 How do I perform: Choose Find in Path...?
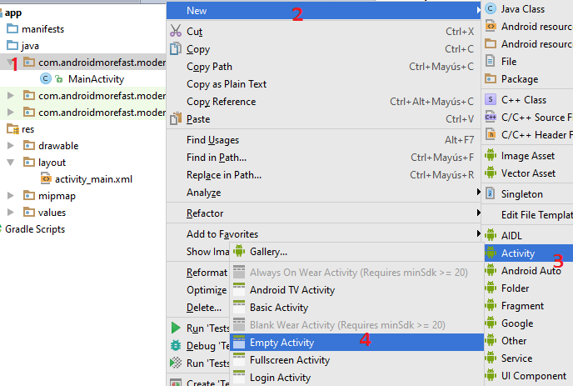point(324,158)
